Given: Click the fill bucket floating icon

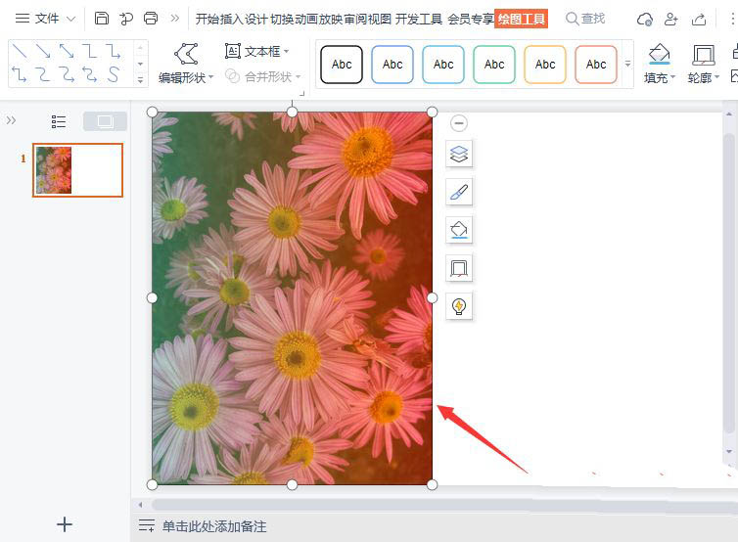Looking at the screenshot, I should coord(459,230).
